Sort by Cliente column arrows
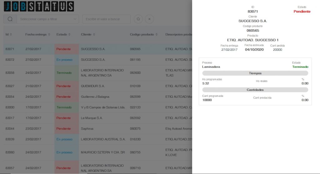Screen dimensions: 320x174 [94, 34]
